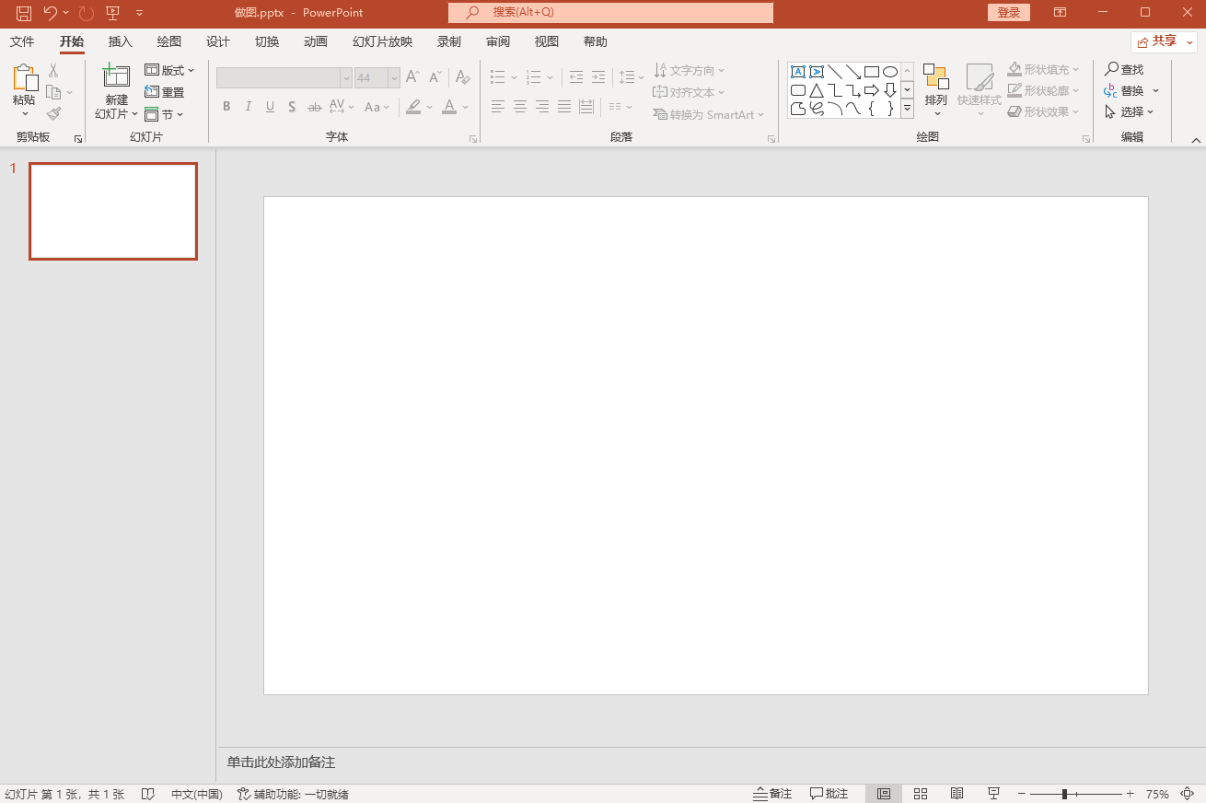The width and height of the screenshot is (1206, 803).
Task: Switch to the 插入 insert tab
Action: 121,42
